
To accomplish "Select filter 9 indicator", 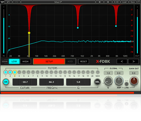I will pos(42,72).
